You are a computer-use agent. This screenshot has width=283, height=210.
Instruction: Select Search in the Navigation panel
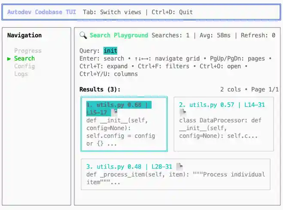pyautogui.click(x=24, y=58)
